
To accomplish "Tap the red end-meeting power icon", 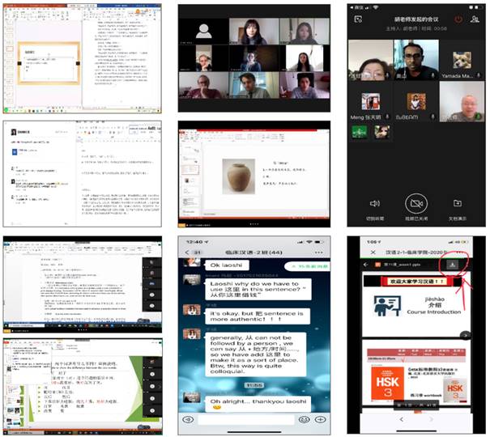I will pyautogui.click(x=458, y=19).
